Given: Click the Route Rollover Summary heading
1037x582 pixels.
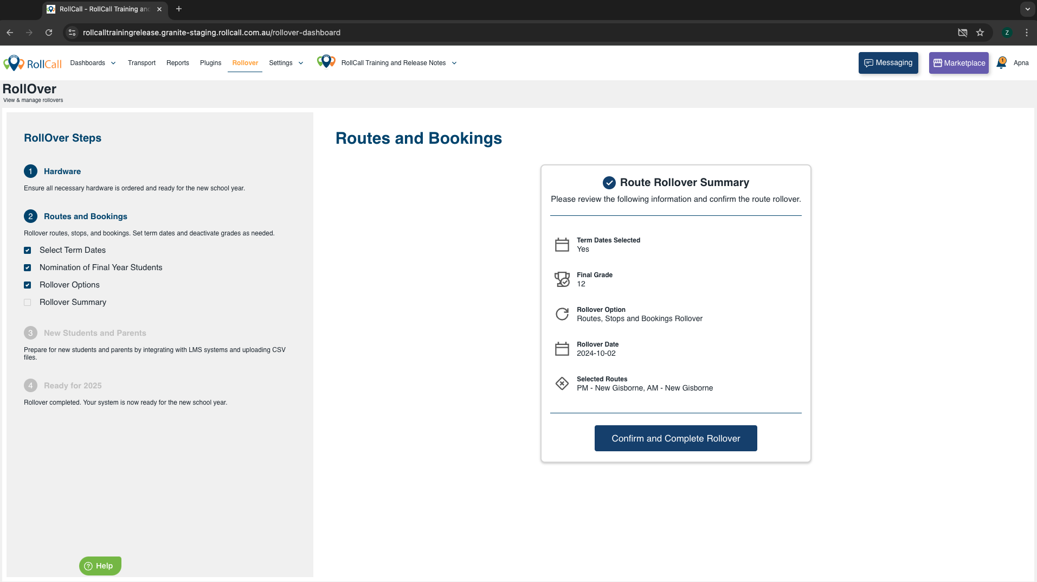Looking at the screenshot, I should pyautogui.click(x=685, y=183).
